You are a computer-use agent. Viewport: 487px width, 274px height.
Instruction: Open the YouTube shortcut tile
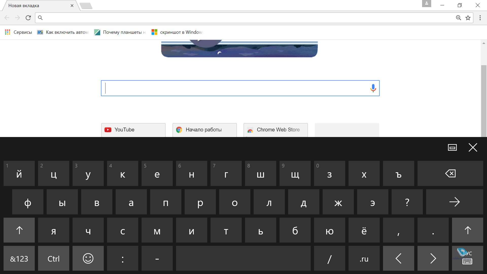[133, 130]
